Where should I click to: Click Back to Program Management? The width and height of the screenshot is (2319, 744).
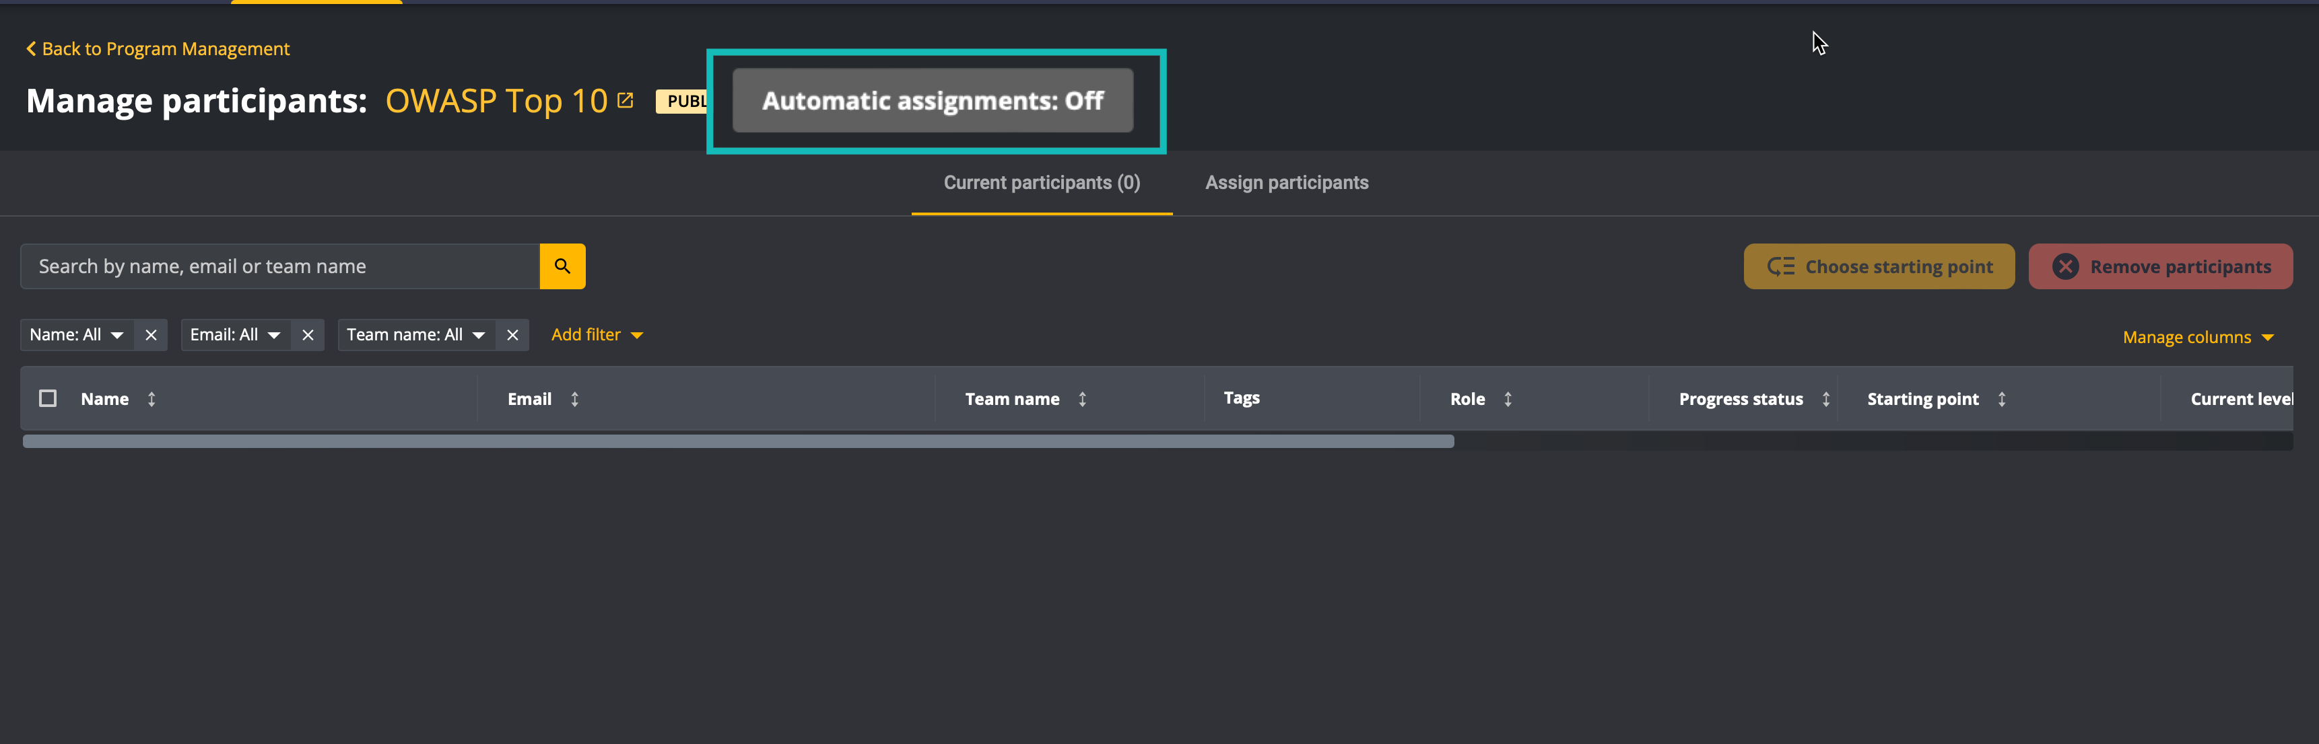pyautogui.click(x=158, y=48)
